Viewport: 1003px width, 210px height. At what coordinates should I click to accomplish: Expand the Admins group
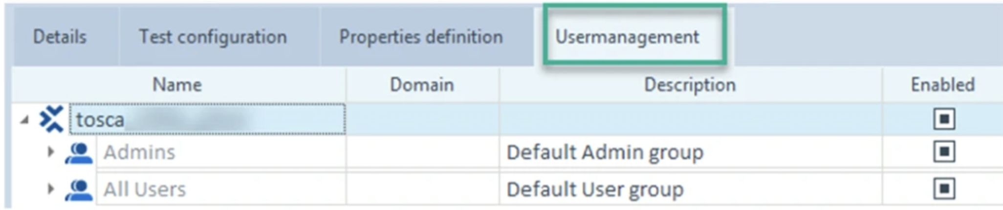click(51, 152)
